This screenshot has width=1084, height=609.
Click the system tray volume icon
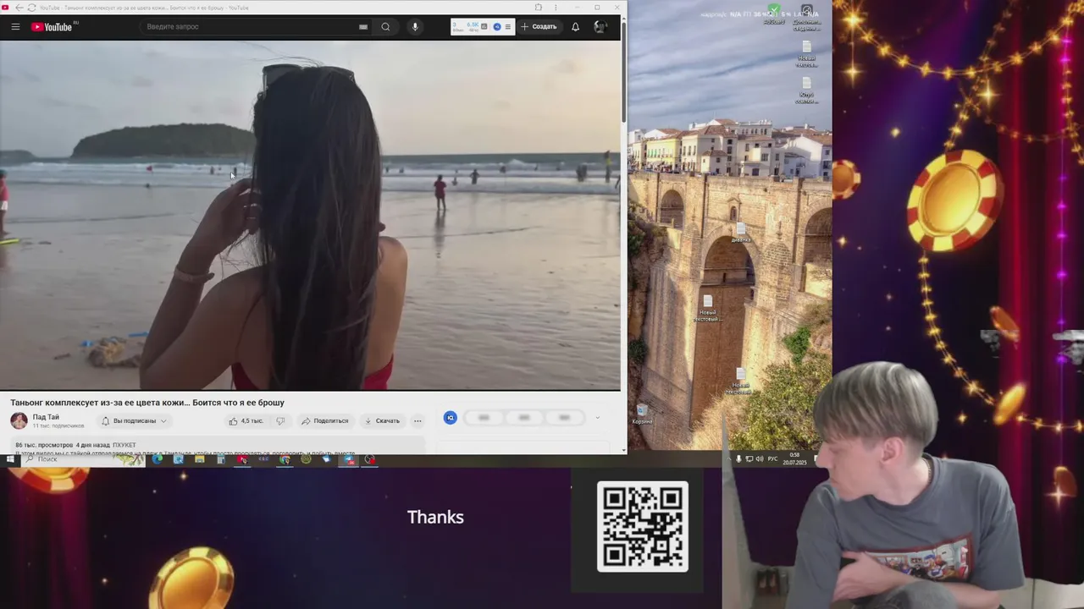759,459
